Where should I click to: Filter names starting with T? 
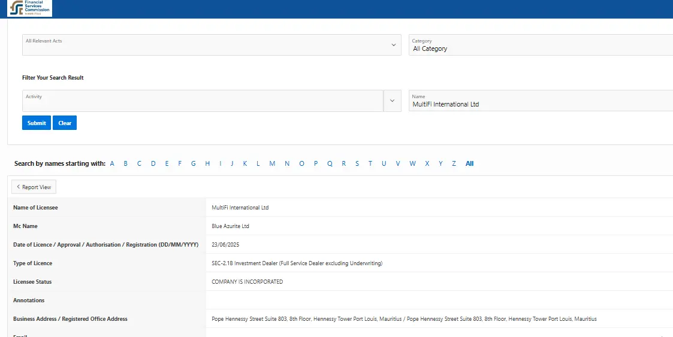[x=370, y=163]
